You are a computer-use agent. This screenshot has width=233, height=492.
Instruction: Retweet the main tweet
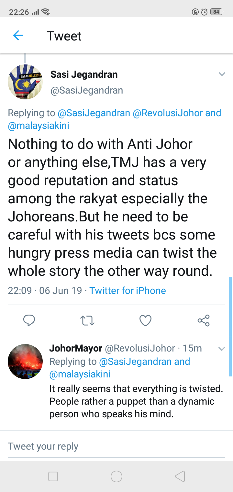(x=87, y=320)
